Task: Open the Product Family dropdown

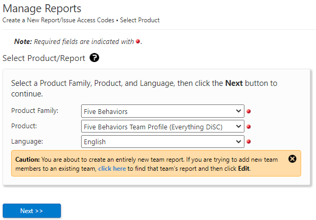Action: click(163, 111)
